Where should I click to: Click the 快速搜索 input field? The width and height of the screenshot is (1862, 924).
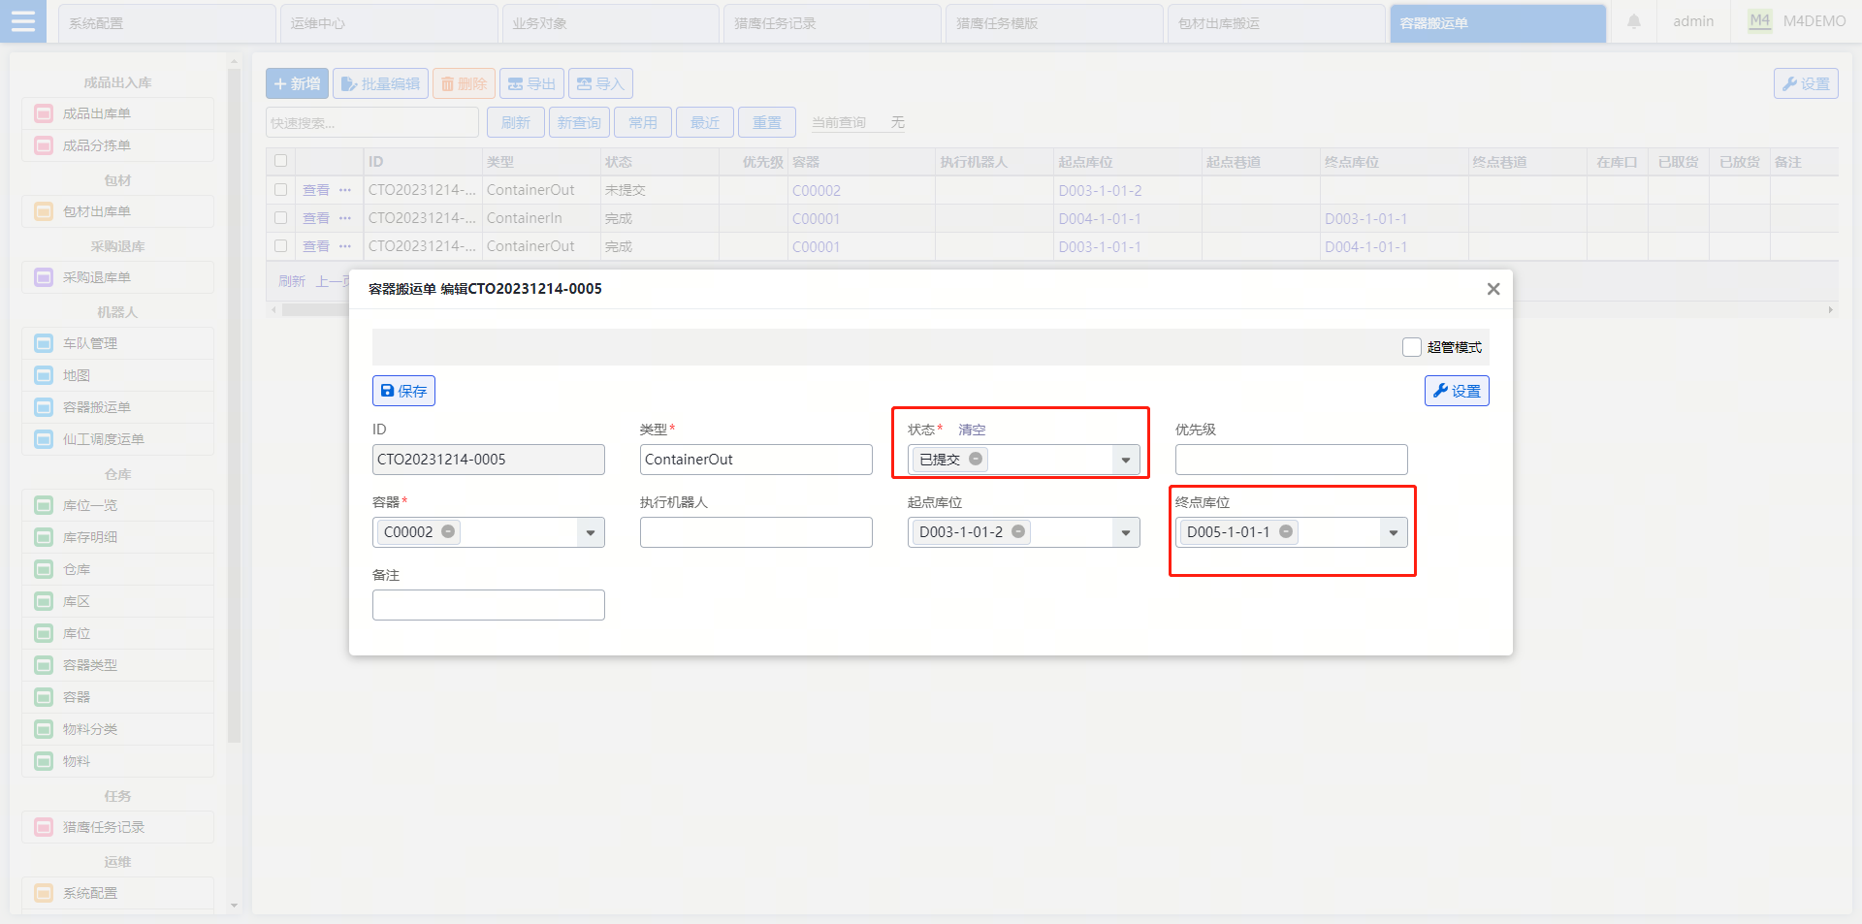[x=372, y=122]
